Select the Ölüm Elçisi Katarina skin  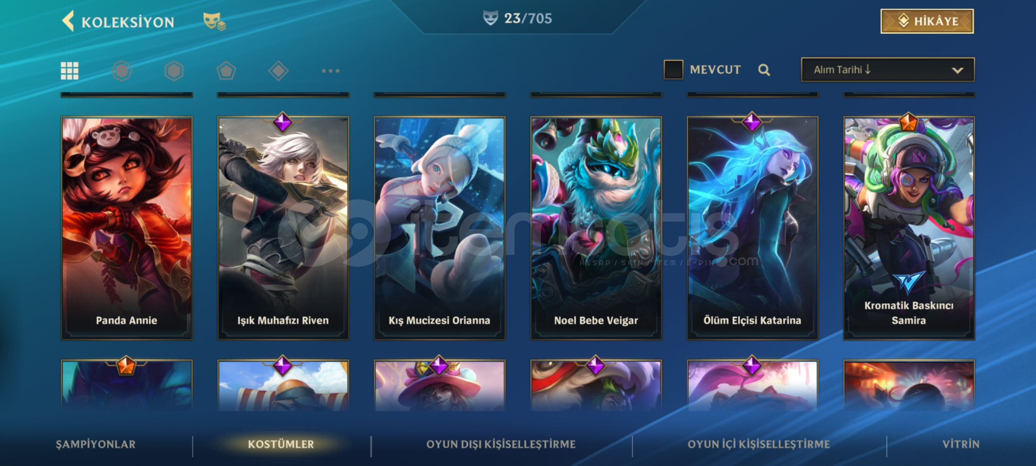[x=753, y=228]
